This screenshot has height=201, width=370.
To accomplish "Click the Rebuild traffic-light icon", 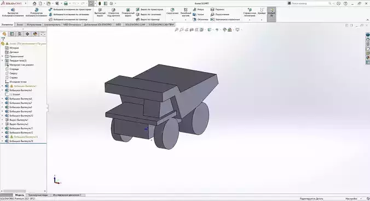I will [100, 3].
